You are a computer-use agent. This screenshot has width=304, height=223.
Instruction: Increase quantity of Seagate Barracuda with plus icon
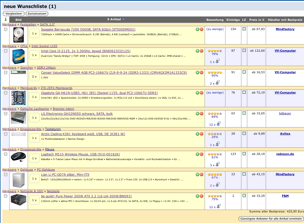click(197, 29)
